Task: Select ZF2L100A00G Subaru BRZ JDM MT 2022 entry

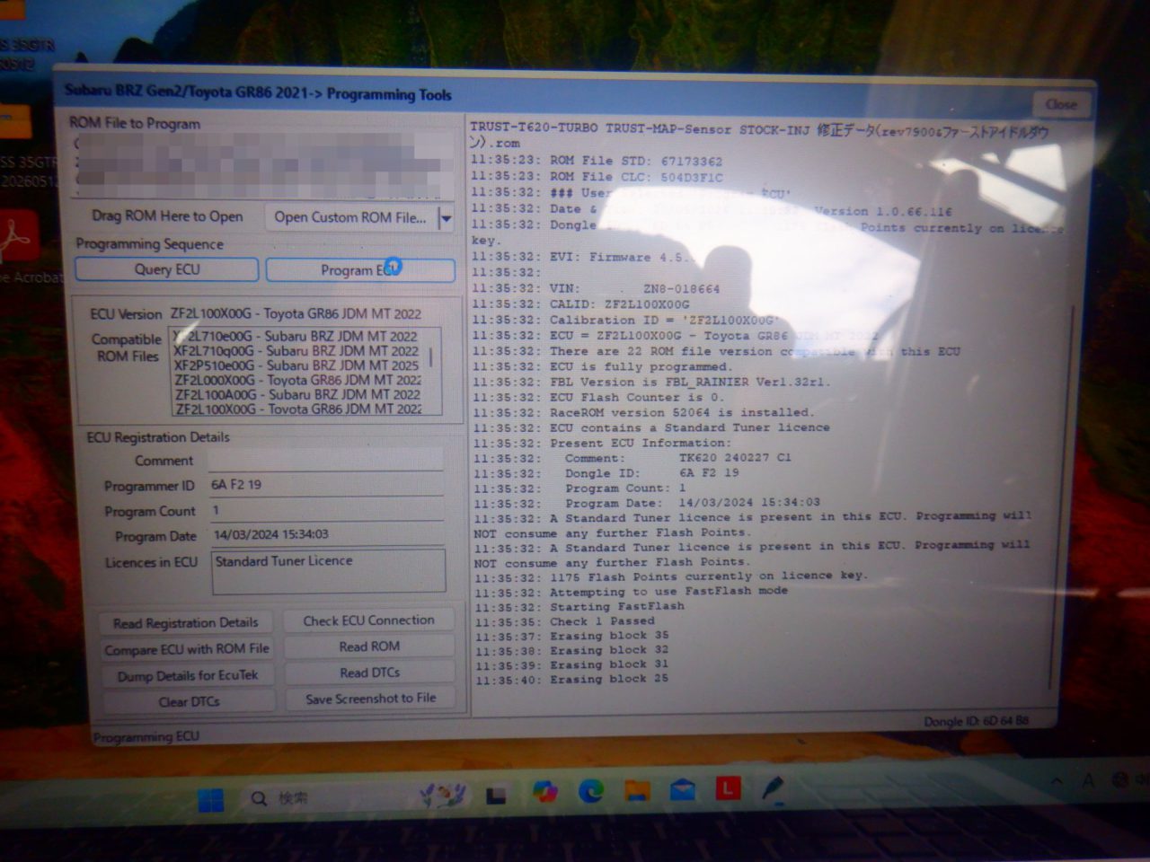Action: point(298,394)
